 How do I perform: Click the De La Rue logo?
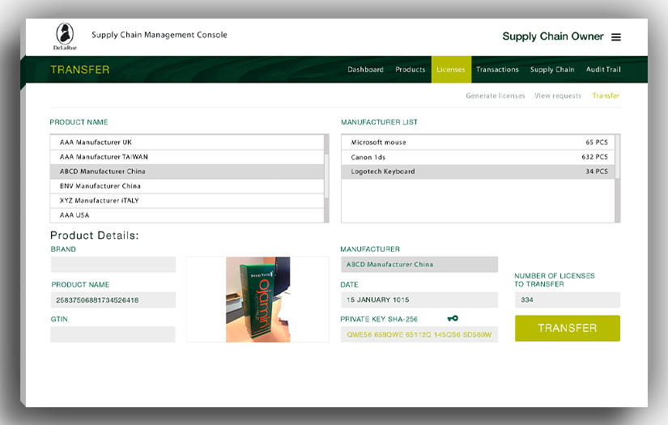66,36
